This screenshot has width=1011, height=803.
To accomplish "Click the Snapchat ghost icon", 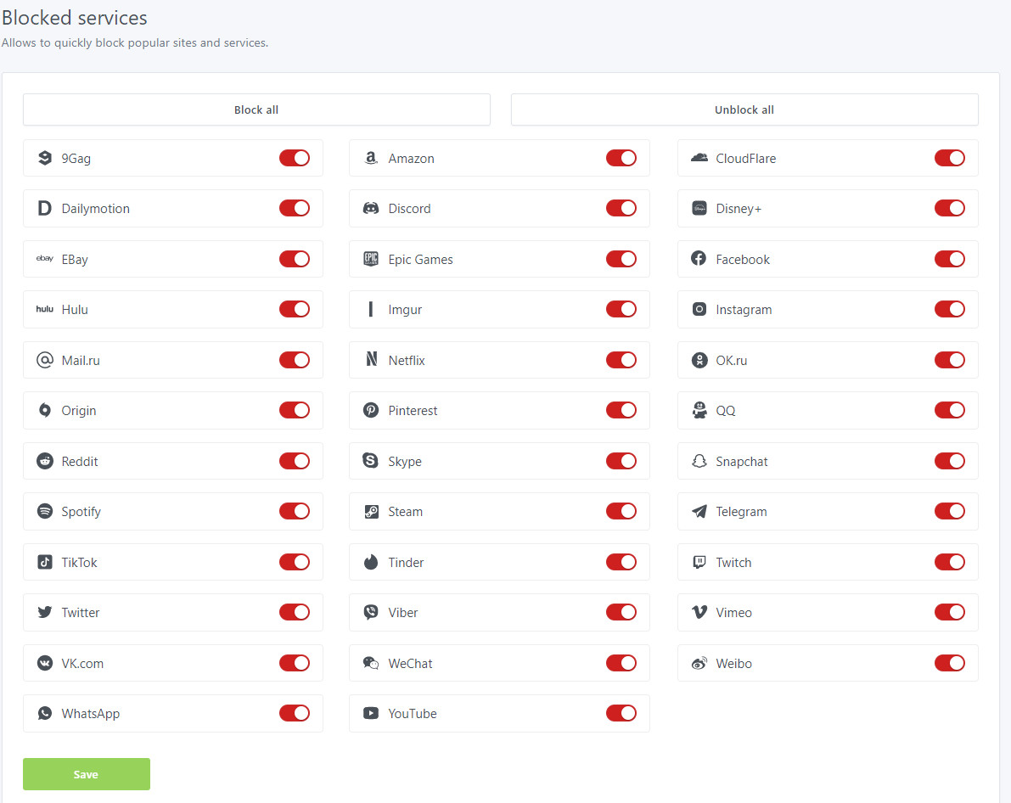I will pyautogui.click(x=699, y=461).
